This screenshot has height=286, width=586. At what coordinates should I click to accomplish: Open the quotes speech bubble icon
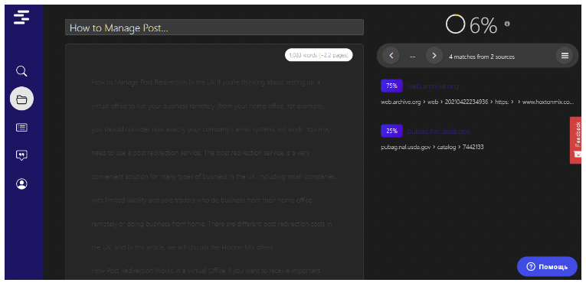pos(21,155)
